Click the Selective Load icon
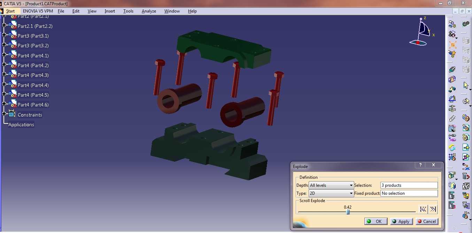 tap(466, 195)
